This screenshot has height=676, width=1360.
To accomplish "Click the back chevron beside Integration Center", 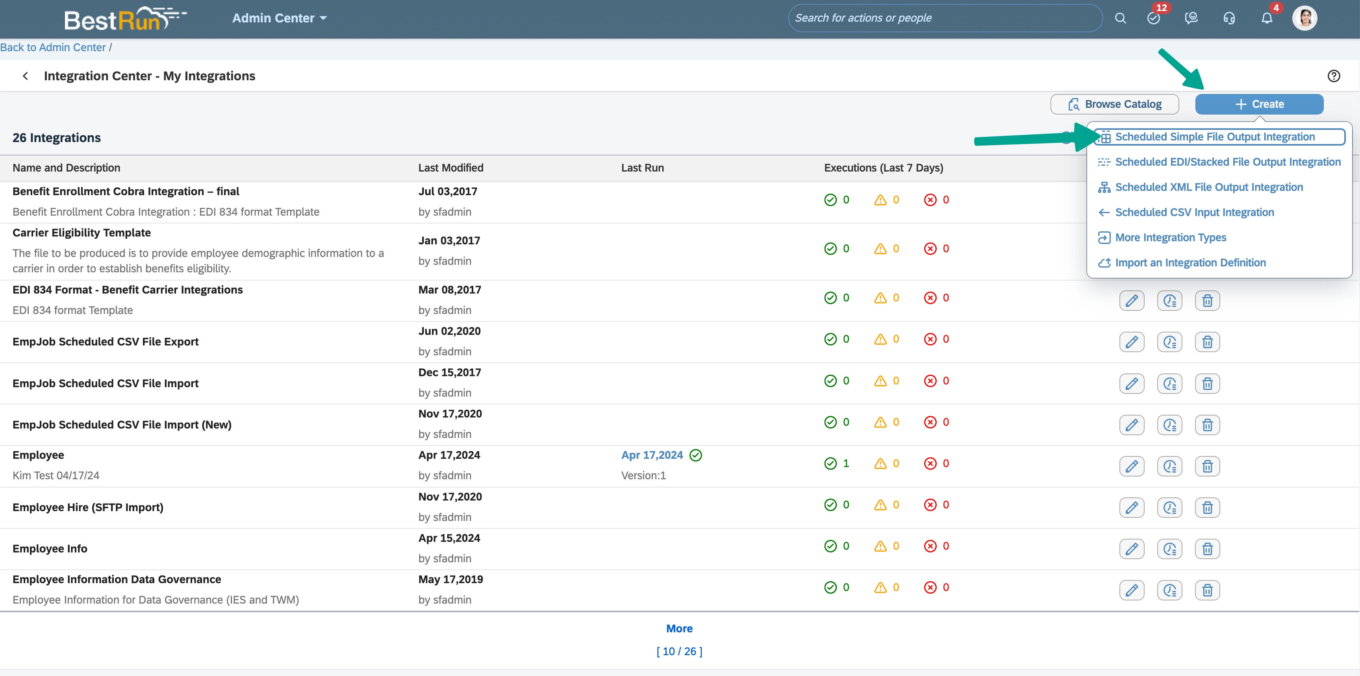I will (x=25, y=76).
